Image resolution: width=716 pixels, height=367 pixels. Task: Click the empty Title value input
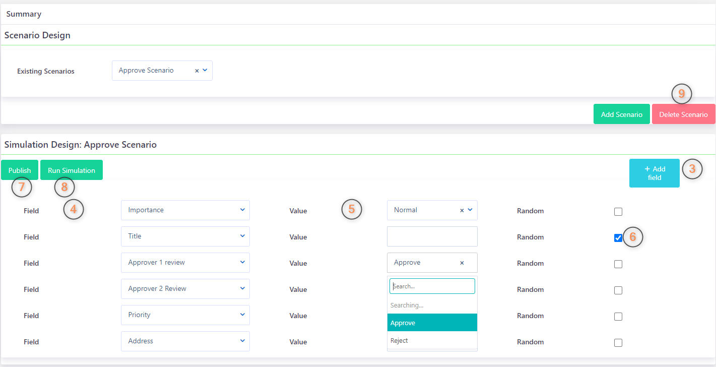coord(432,236)
